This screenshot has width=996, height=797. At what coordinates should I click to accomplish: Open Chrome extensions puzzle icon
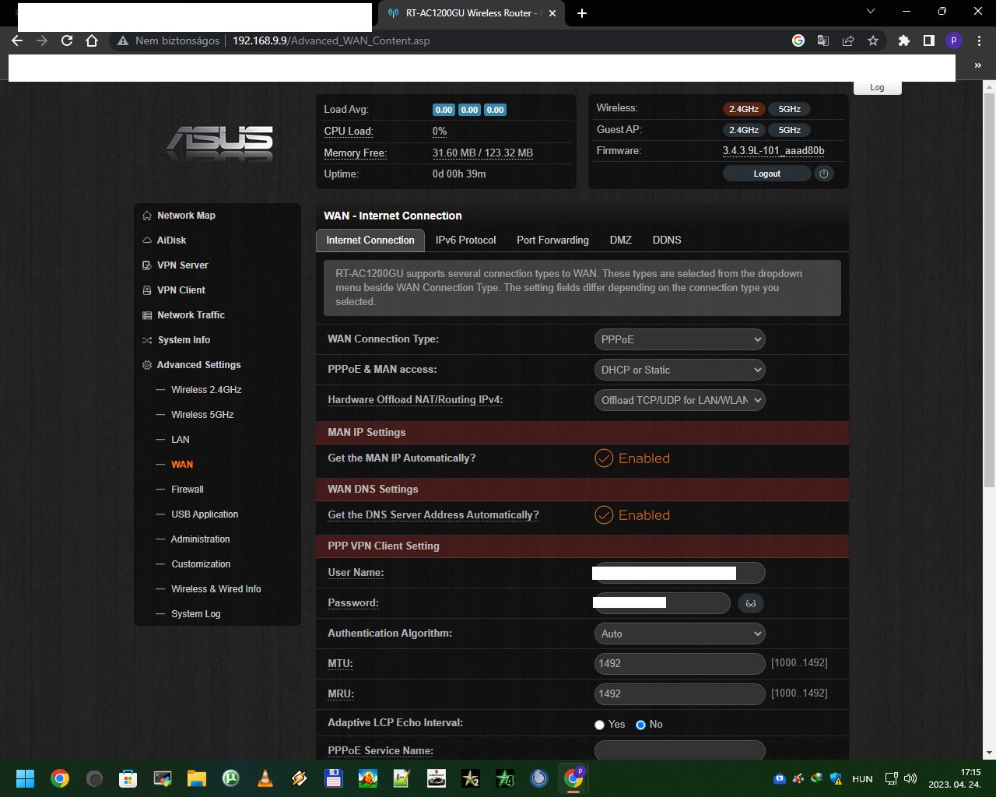pos(904,40)
